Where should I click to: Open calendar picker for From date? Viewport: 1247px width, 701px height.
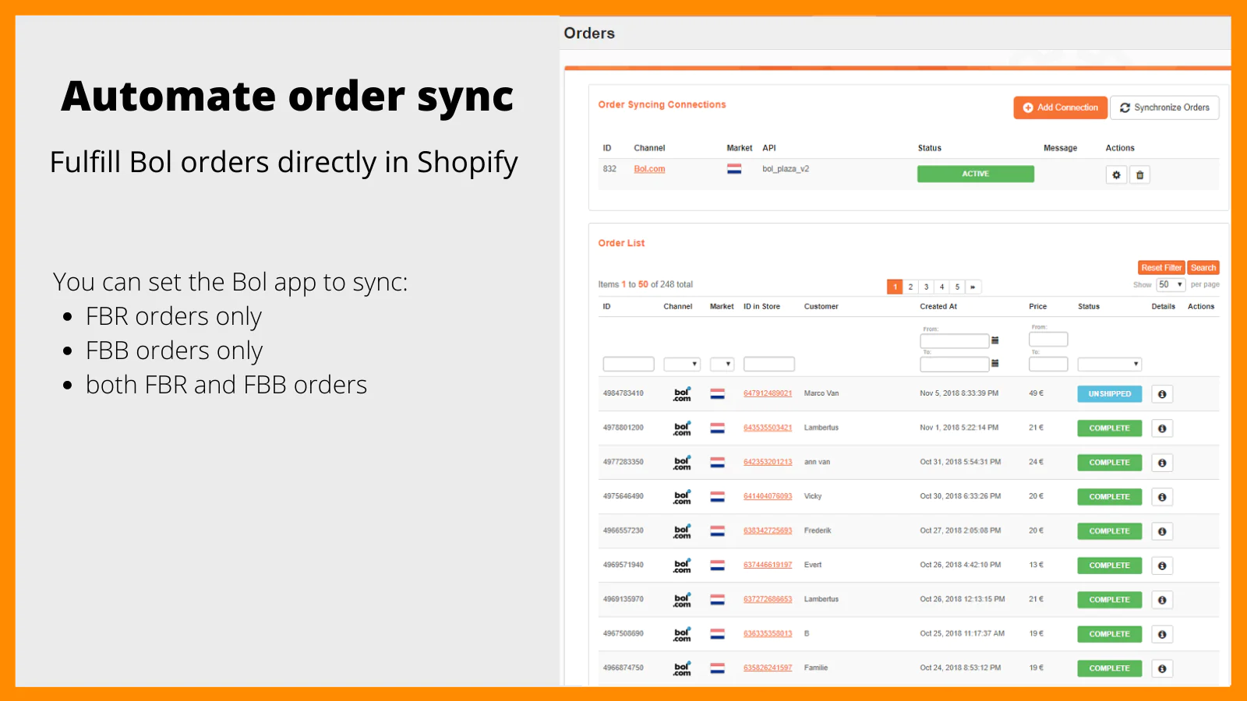[995, 340]
